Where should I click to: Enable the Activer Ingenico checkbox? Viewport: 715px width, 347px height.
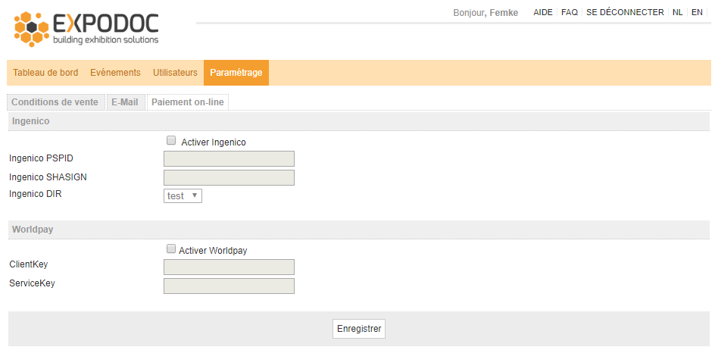(x=171, y=140)
